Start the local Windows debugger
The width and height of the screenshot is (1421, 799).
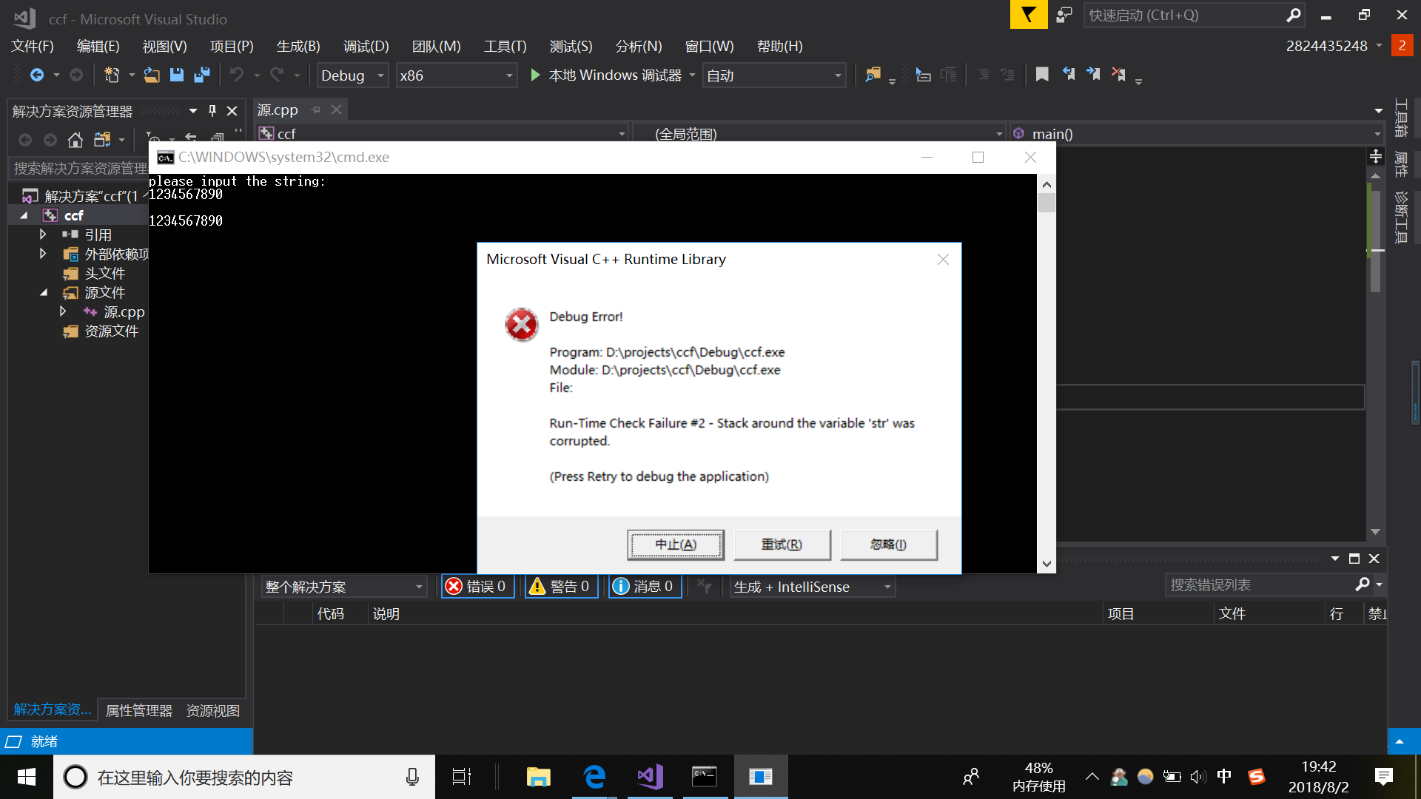[535, 75]
